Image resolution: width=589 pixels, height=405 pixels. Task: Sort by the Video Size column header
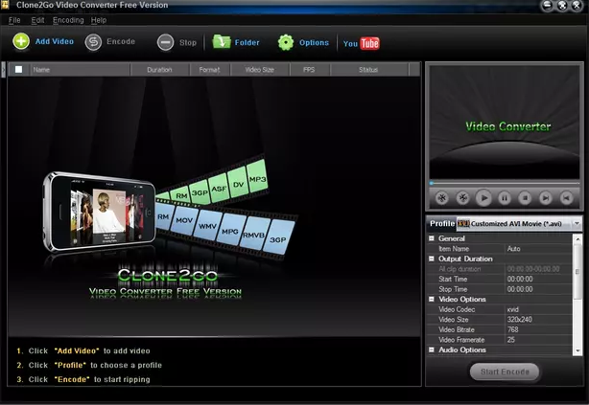click(260, 70)
